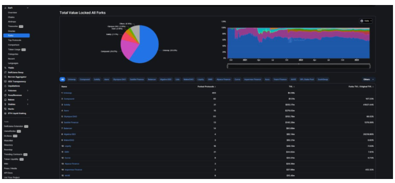Click the chart time range slider bar

(x=298, y=66)
